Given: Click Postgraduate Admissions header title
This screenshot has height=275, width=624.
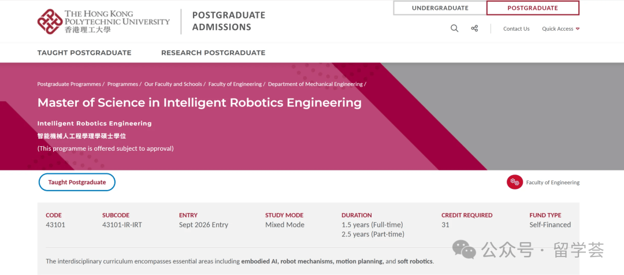Looking at the screenshot, I should pyautogui.click(x=228, y=21).
